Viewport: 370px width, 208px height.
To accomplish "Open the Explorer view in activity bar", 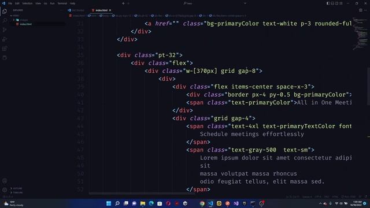I will [5, 12].
